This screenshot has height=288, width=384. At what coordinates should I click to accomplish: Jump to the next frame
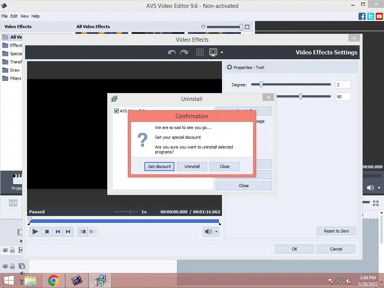pyautogui.click(x=68, y=232)
